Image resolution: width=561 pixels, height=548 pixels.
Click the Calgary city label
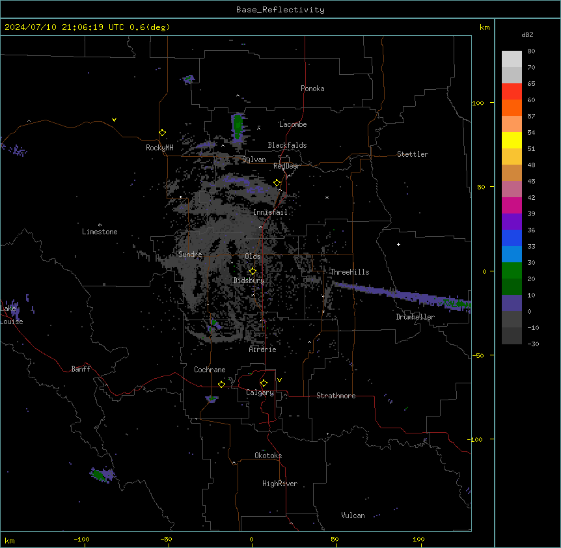pos(260,392)
